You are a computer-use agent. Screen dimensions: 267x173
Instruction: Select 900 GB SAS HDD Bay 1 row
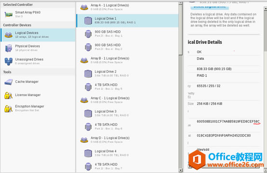tap(127, 34)
